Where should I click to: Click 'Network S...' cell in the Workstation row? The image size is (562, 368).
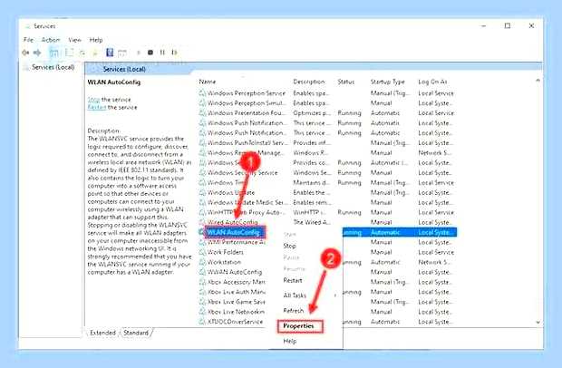[435, 262]
